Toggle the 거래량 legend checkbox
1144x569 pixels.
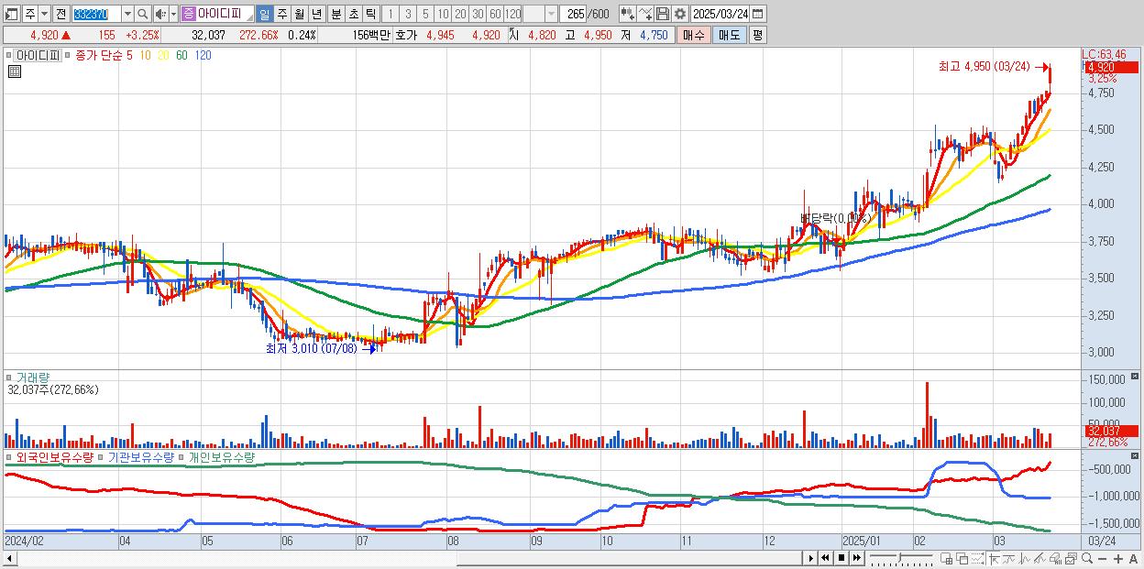coord(8,378)
